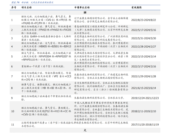Click project name with 'VP2 蛋白+CC3'
The height and width of the screenshot is (135, 170).
pos(46,76)
